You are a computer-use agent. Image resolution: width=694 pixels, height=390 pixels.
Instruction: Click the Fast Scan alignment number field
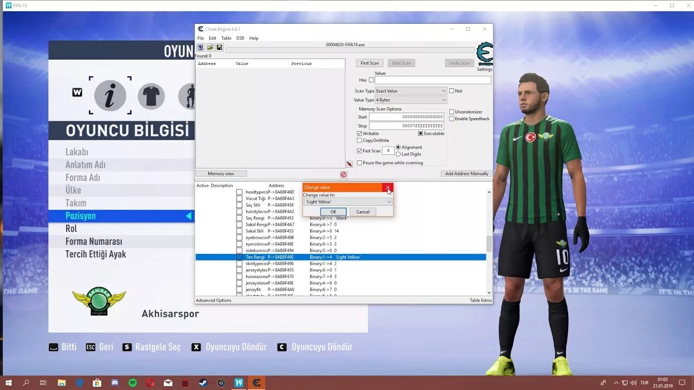tap(388, 151)
